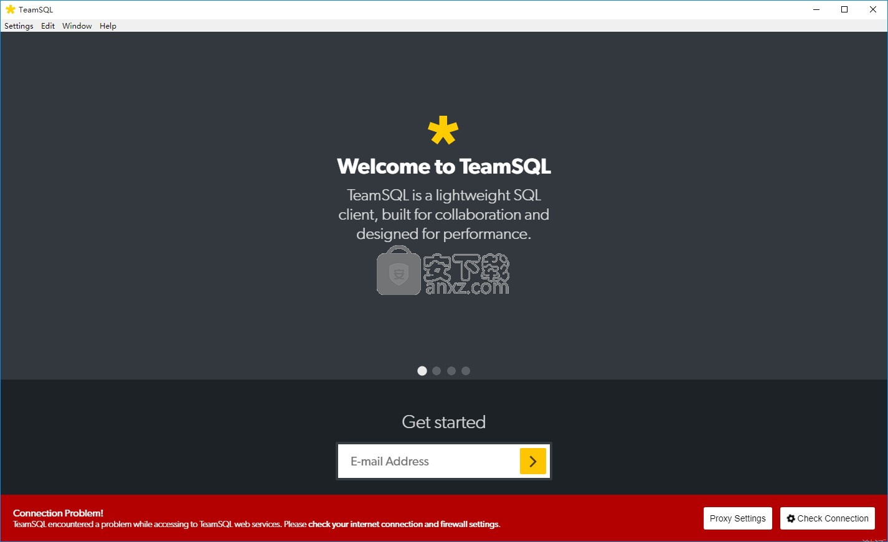Click the TeamSQL title bar app icon
Image resolution: width=888 pixels, height=542 pixels.
[x=10, y=9]
